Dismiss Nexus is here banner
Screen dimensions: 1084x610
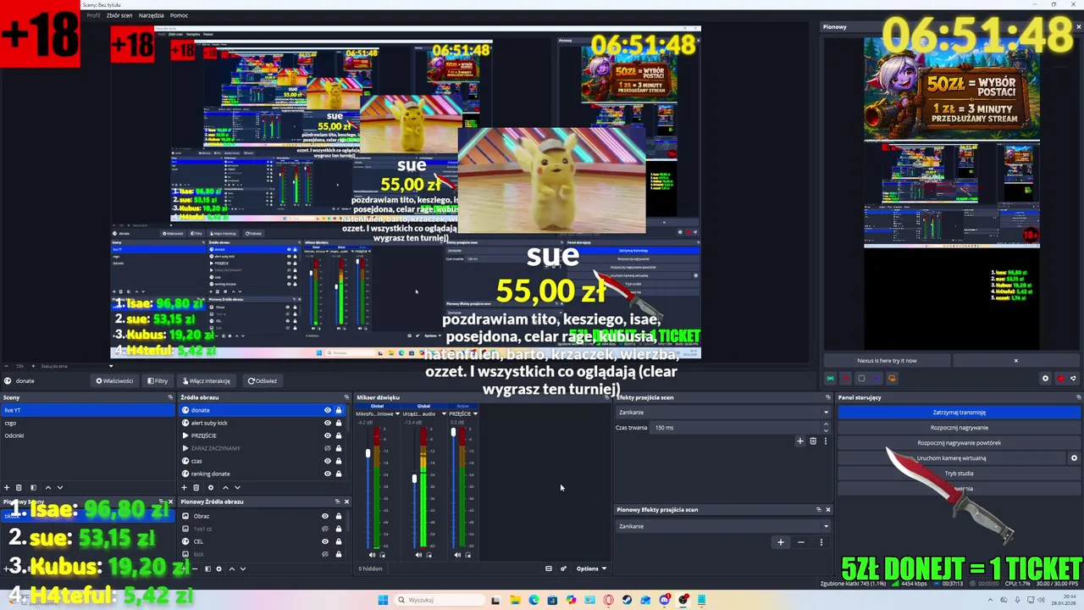pos(1016,361)
